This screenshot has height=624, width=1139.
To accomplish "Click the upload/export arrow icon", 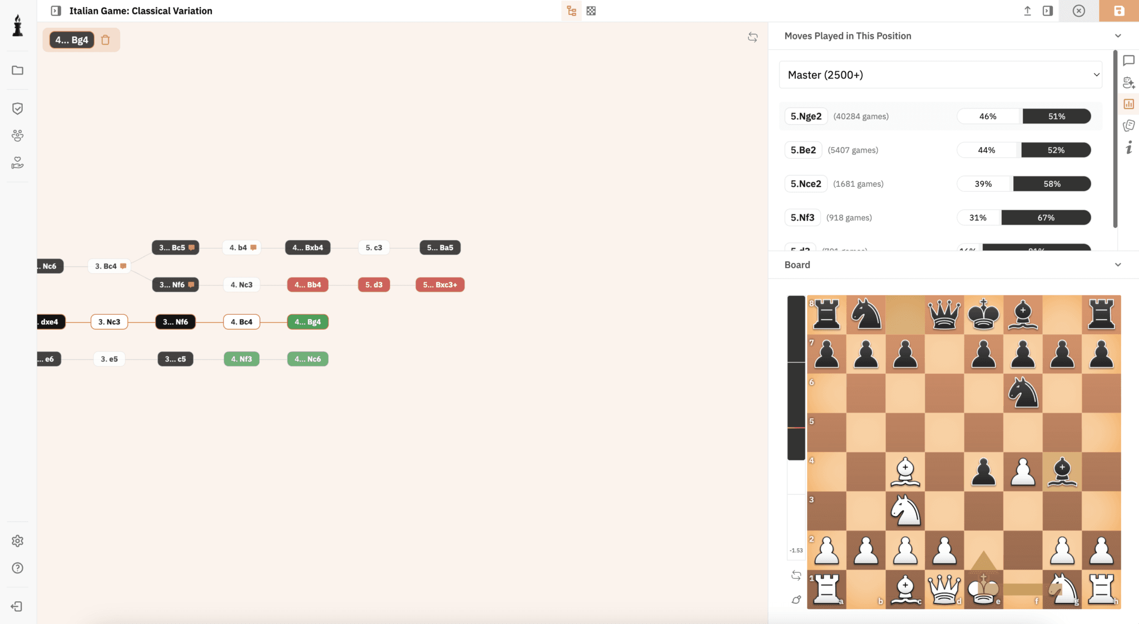I will pyautogui.click(x=1027, y=11).
